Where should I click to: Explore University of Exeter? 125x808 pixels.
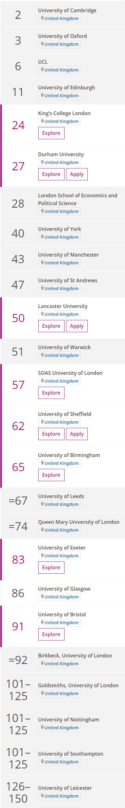pyautogui.click(x=51, y=567)
